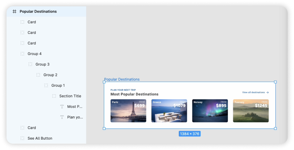Select the Tuscany destination card
The width and height of the screenshot is (294, 150).
coord(251,111)
